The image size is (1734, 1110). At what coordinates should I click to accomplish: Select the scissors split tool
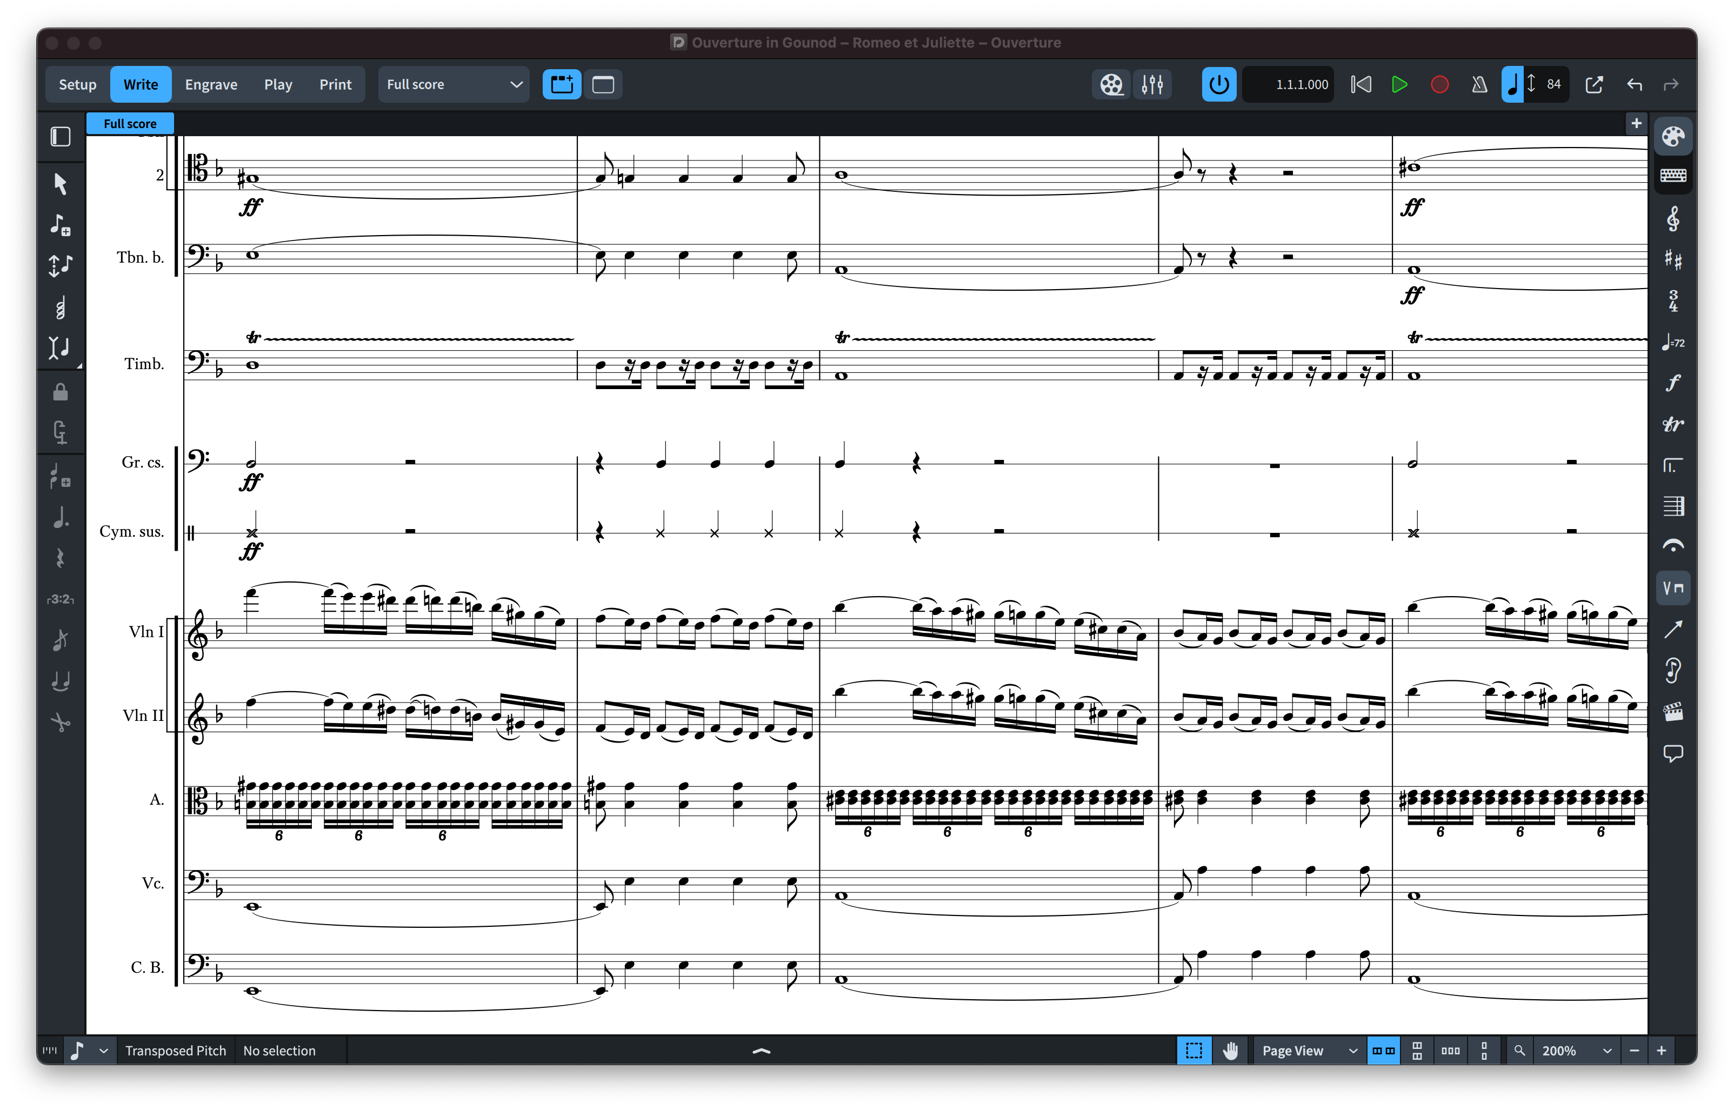pos(61,721)
